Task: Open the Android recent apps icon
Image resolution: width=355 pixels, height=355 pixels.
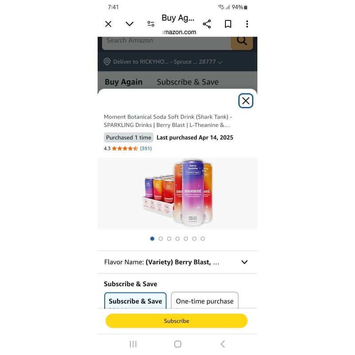Action: (x=133, y=344)
